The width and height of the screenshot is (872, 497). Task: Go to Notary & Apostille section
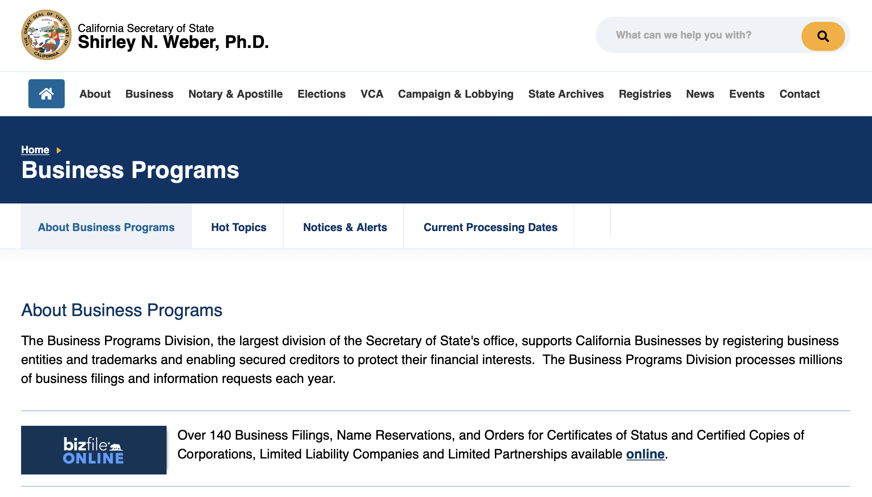[x=235, y=94]
